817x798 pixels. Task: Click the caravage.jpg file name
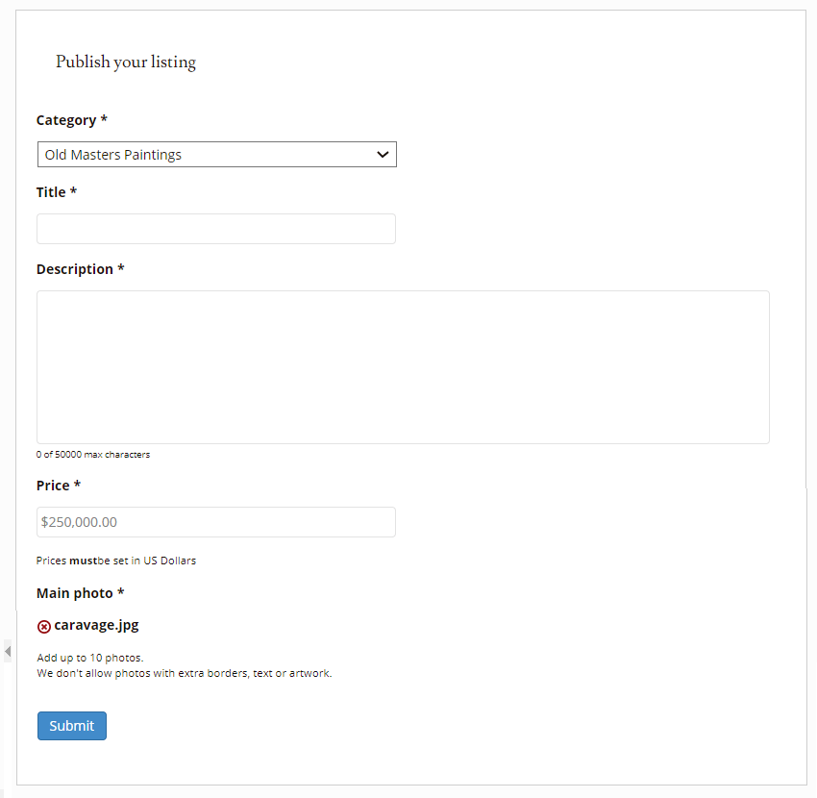96,625
